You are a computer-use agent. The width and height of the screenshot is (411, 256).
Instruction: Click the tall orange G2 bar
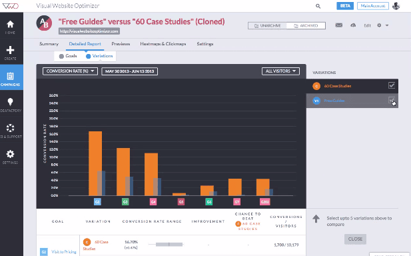pos(95,163)
